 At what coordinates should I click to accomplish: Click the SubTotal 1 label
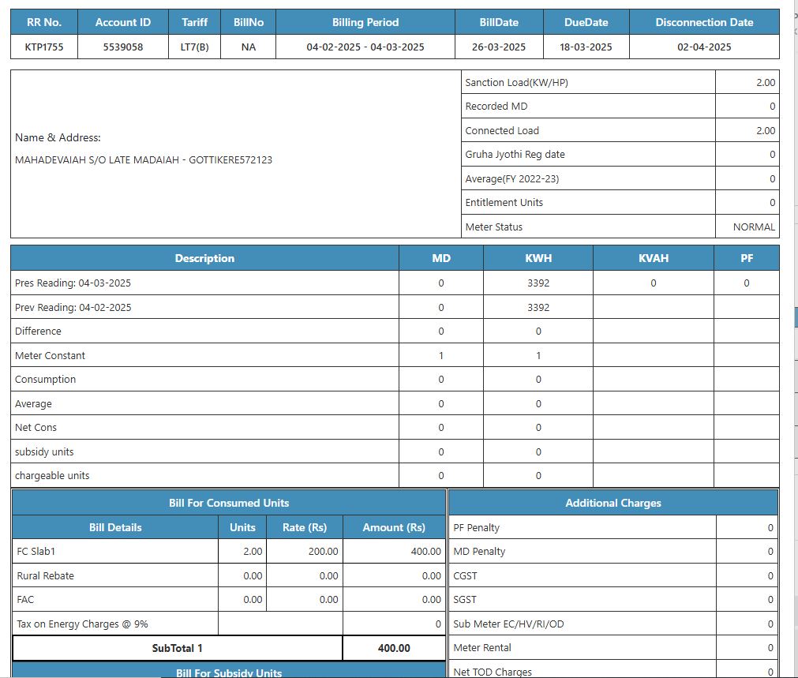click(177, 649)
